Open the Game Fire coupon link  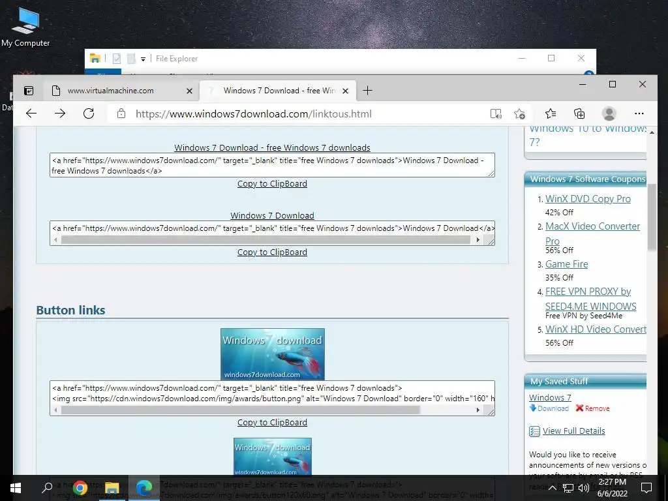(567, 264)
